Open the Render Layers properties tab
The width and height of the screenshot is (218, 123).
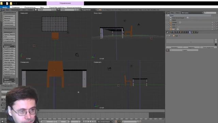tap(174, 32)
